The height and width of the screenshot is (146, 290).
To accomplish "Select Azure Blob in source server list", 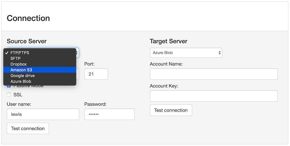I will 40,81.
